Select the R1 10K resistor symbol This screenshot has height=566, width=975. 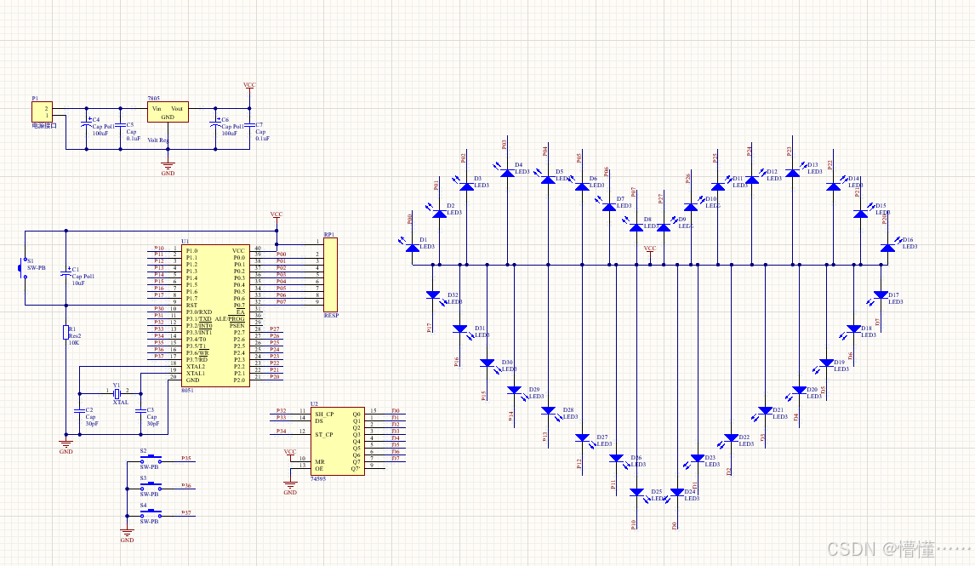point(66,333)
